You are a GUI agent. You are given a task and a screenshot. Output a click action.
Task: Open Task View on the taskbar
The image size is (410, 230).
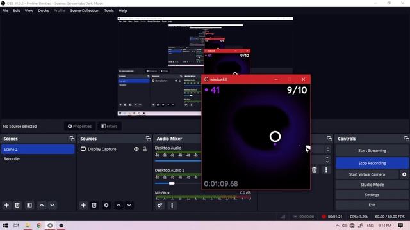[16, 226]
